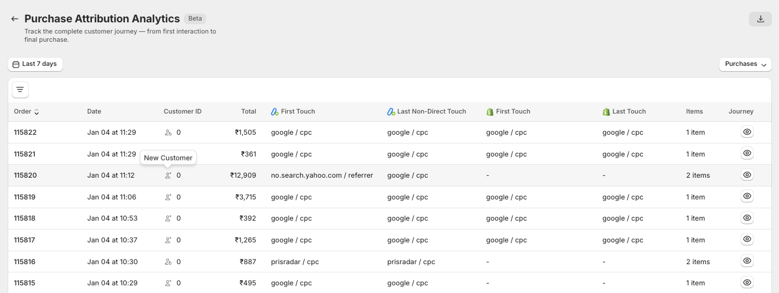This screenshot has width=779, height=293.
Task: Click the Date column header
Action: point(94,111)
